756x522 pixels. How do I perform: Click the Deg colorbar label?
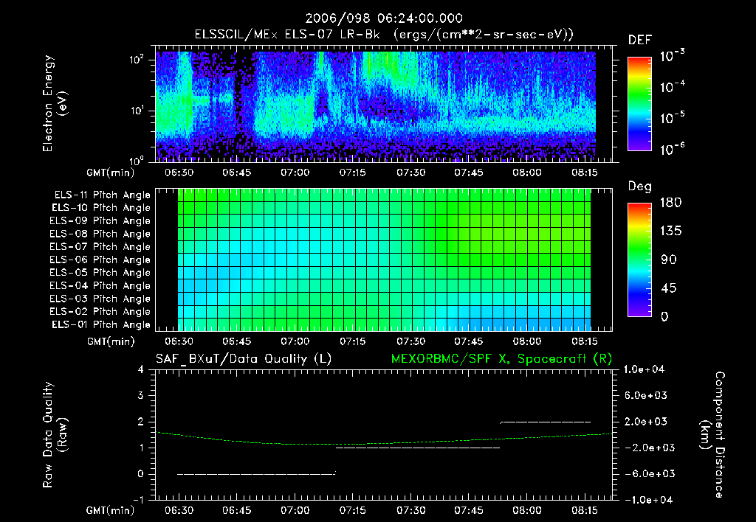click(x=640, y=187)
